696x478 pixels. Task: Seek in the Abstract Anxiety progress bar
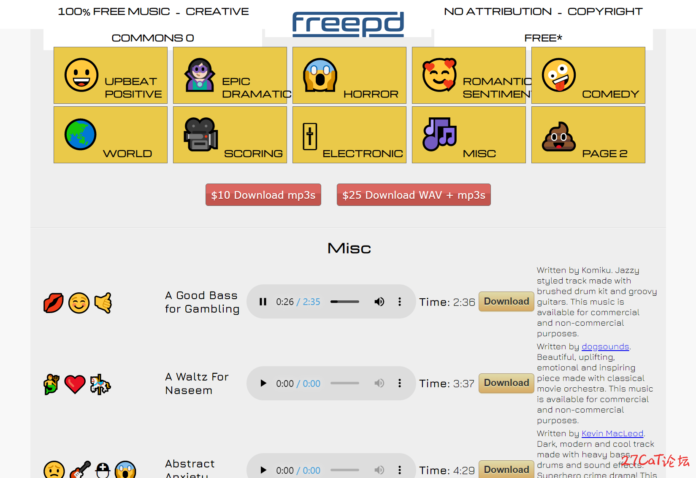[345, 470]
